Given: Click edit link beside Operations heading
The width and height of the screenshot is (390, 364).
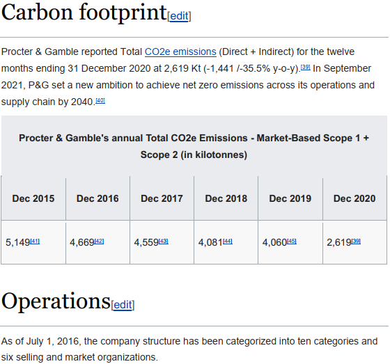Looking at the screenshot, I should click(x=123, y=305).
